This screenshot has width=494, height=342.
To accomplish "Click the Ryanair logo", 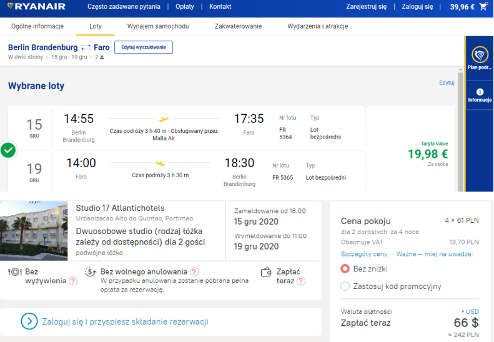I will tap(37, 6).
